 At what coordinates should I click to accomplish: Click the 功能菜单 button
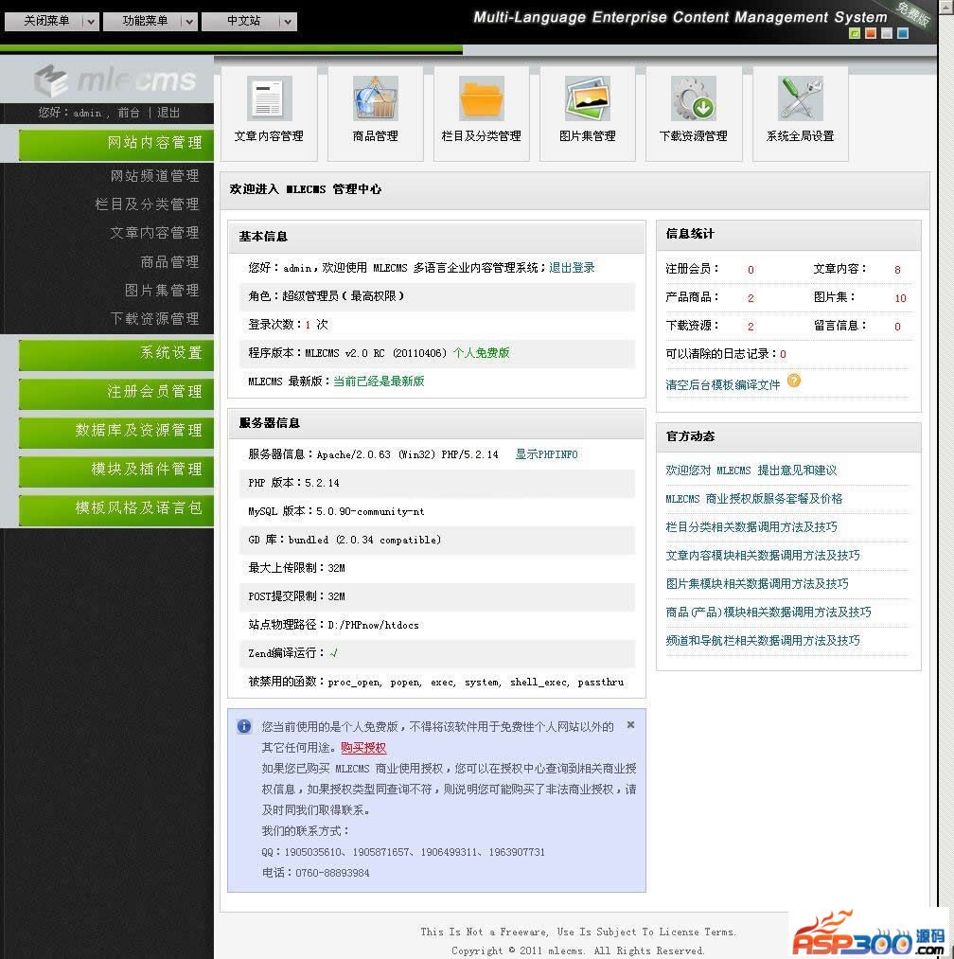(x=143, y=22)
